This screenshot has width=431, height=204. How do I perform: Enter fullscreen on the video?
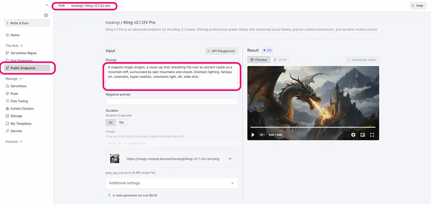tap(372, 135)
